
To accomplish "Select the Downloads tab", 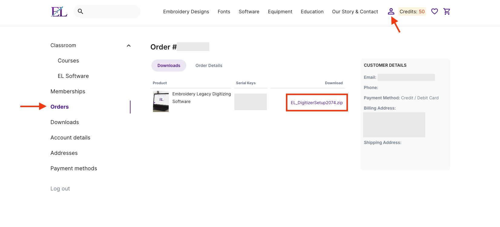I will coord(169,66).
